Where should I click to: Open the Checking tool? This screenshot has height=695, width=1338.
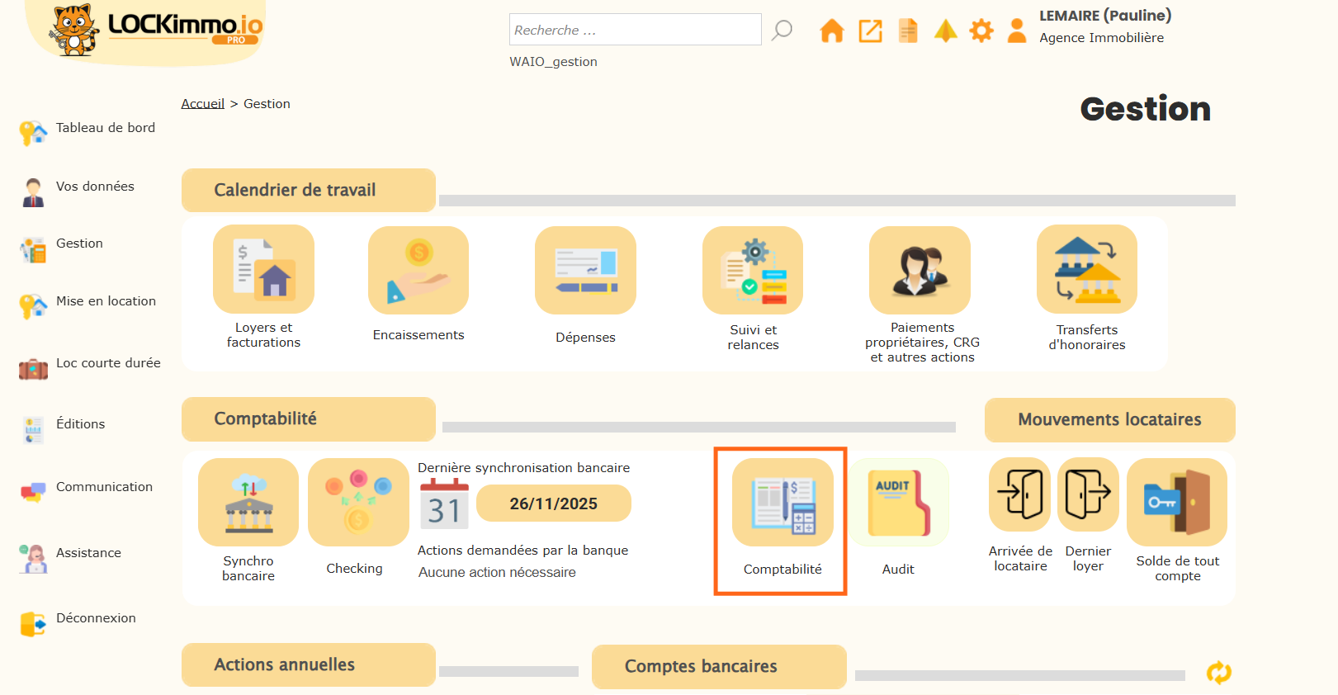[357, 503]
